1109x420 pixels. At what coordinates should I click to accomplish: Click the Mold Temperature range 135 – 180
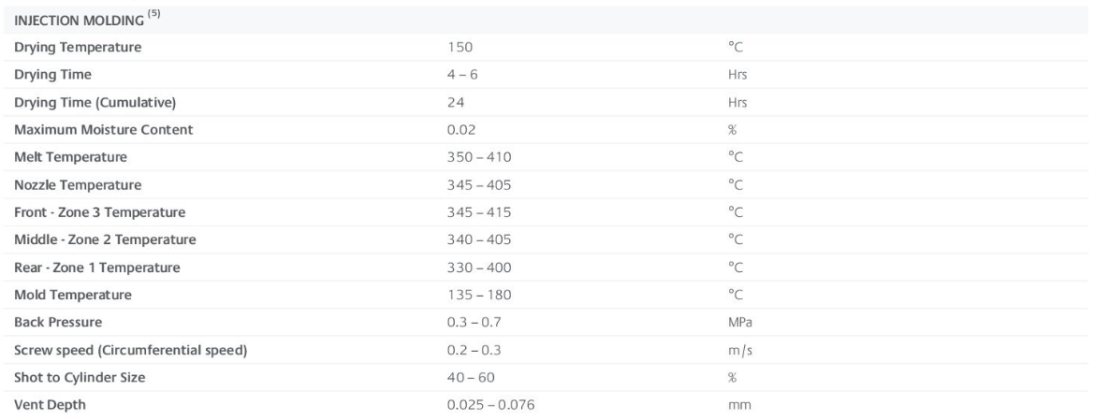tap(479, 295)
